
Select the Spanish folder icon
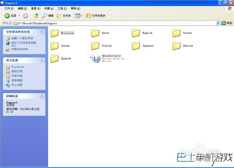[54, 59]
